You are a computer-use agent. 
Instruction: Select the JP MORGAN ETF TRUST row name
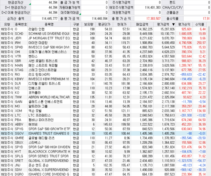point(49,38)
